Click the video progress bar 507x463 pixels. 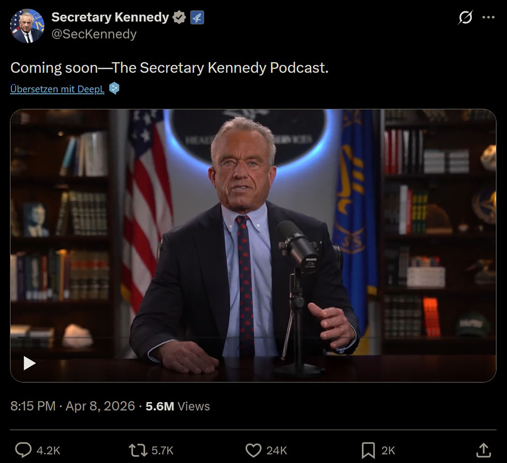[x=253, y=337]
